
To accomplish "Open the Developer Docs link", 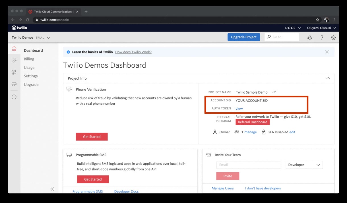I will coord(126,191).
